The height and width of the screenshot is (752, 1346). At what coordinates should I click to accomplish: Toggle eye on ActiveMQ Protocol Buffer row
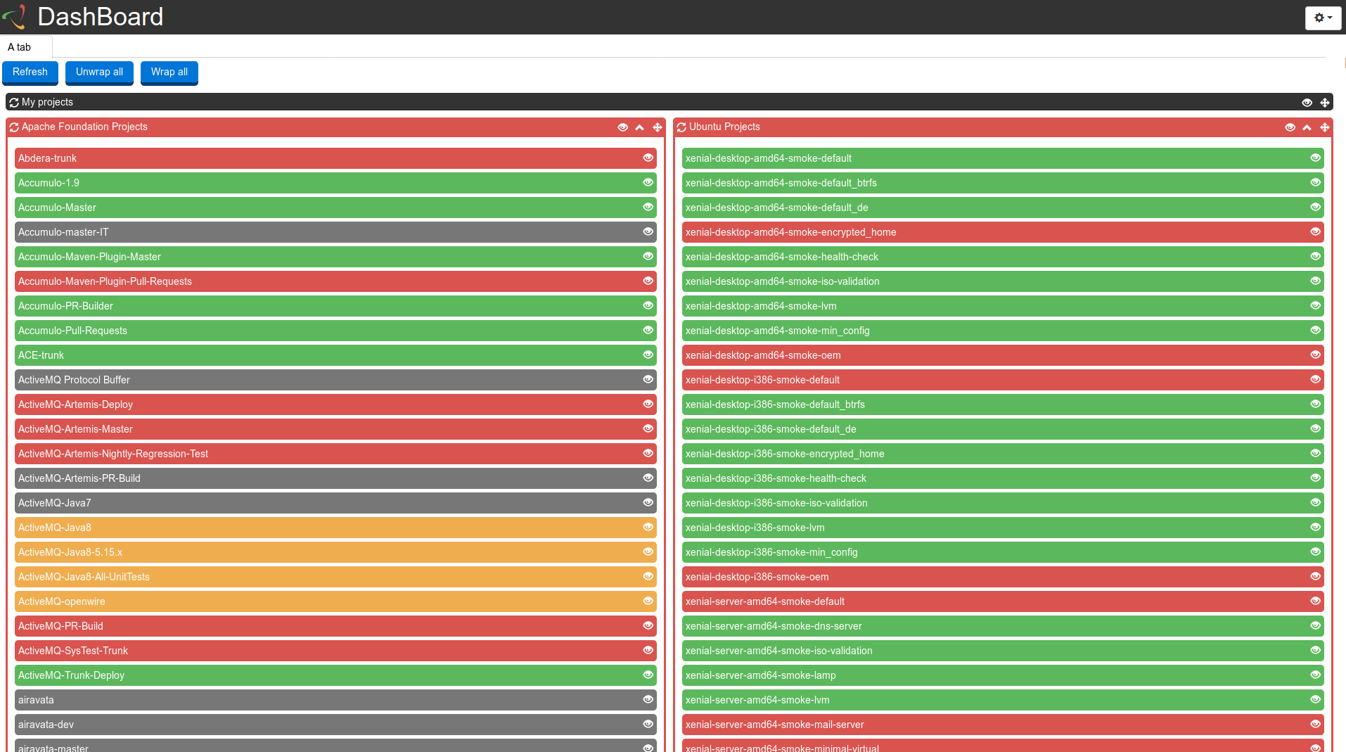648,379
